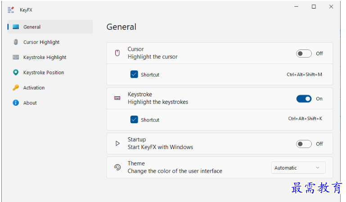Image resolution: width=346 pixels, height=202 pixels.
Task: Click the keyboard icon beside Keystroke Highlight
Action: click(x=16, y=57)
